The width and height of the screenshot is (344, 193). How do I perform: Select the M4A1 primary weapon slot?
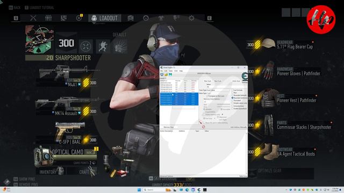click(66, 76)
